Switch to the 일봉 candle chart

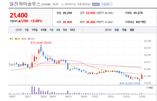(117, 30)
